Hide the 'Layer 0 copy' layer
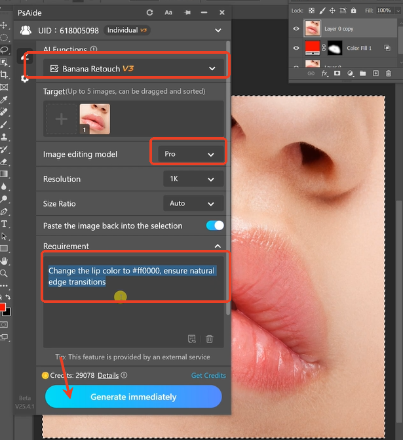This screenshot has width=403, height=440. 296,29
